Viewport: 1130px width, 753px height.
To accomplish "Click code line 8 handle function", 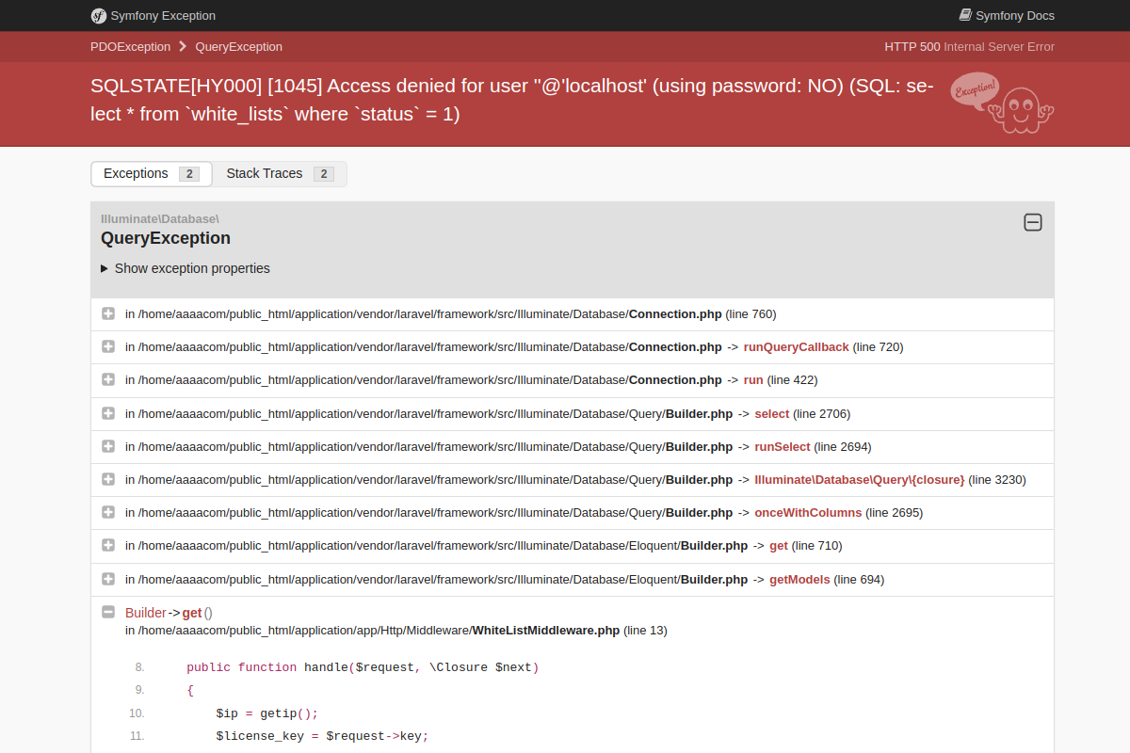I will (363, 667).
